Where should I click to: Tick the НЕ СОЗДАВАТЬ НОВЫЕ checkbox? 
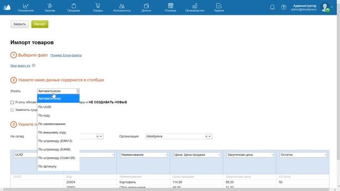point(12,102)
